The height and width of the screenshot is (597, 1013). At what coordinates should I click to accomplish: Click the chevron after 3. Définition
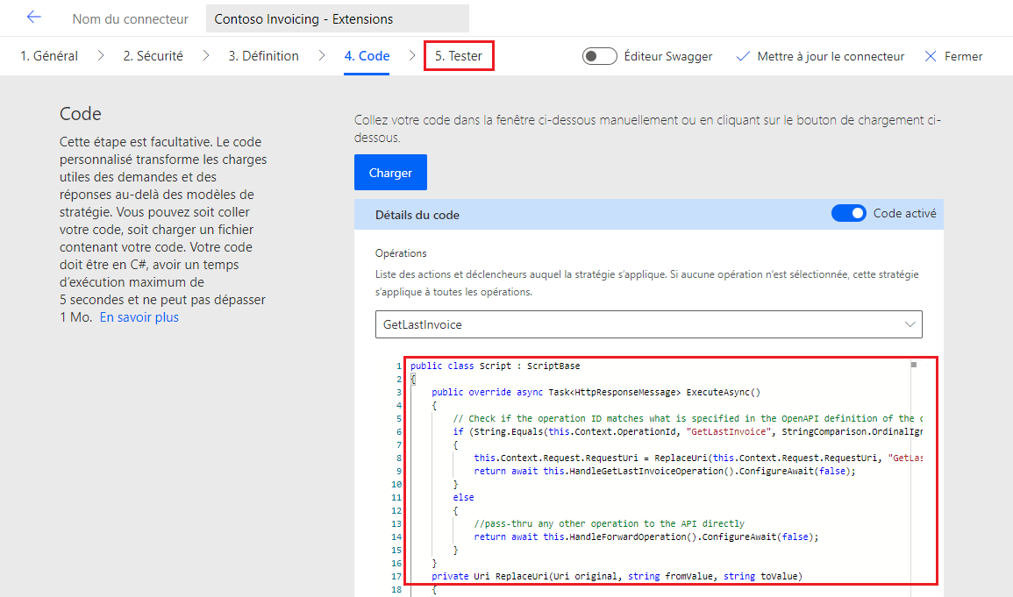[322, 56]
